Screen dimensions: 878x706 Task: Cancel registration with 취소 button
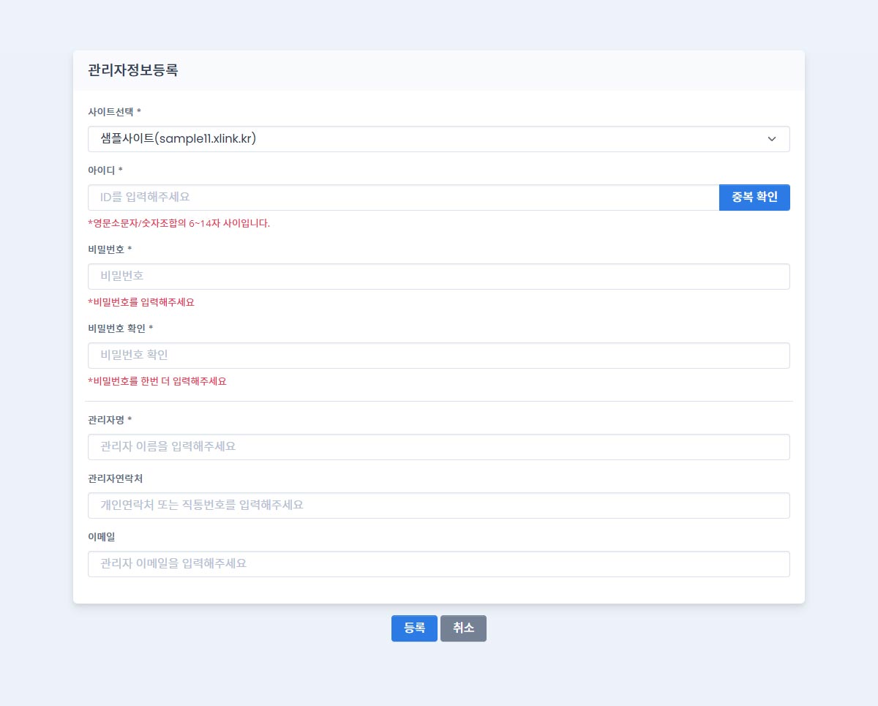[463, 628]
